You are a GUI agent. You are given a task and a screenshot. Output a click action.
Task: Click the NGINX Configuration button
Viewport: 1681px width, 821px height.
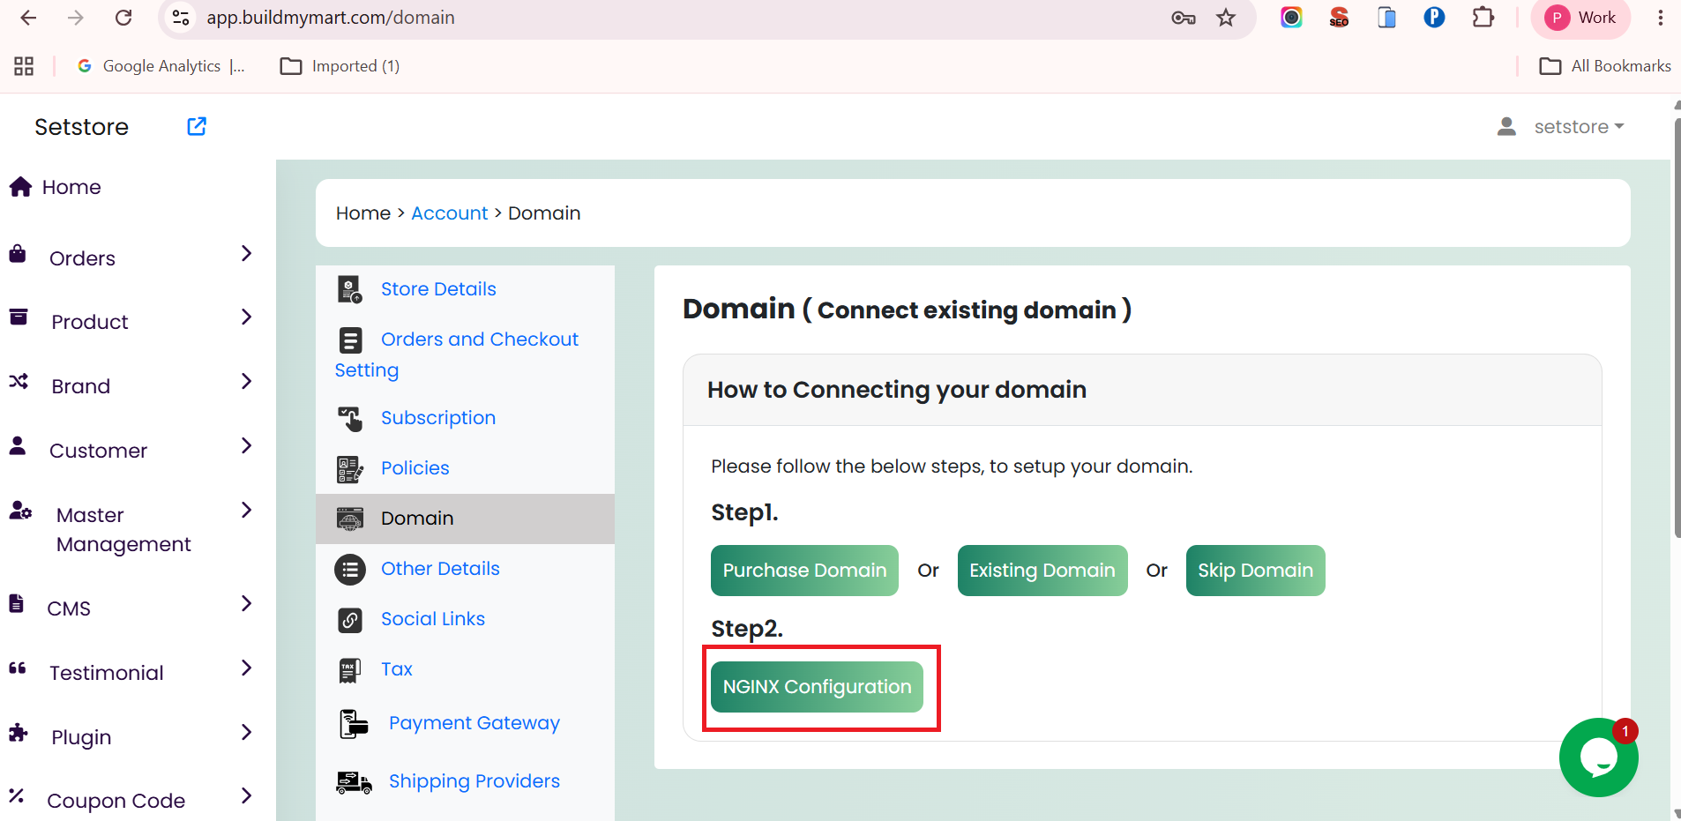[817, 687]
